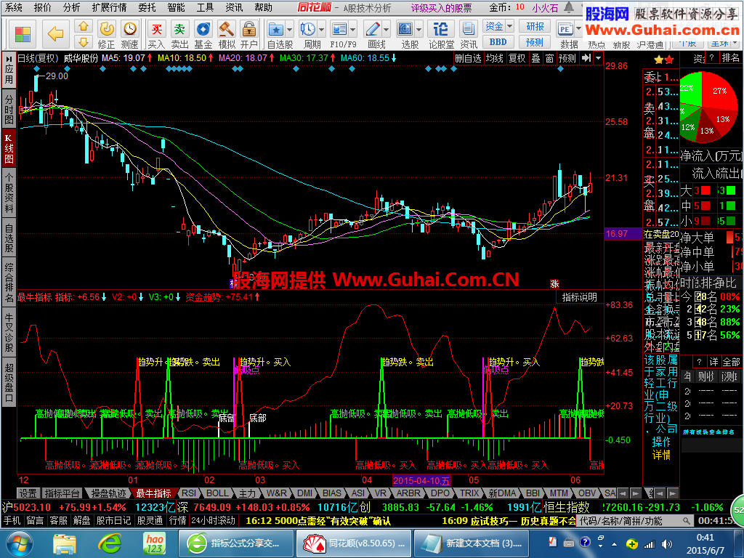The image size is (744, 558).
Task: Open the 扩展行情 menu
Action: (109, 7)
